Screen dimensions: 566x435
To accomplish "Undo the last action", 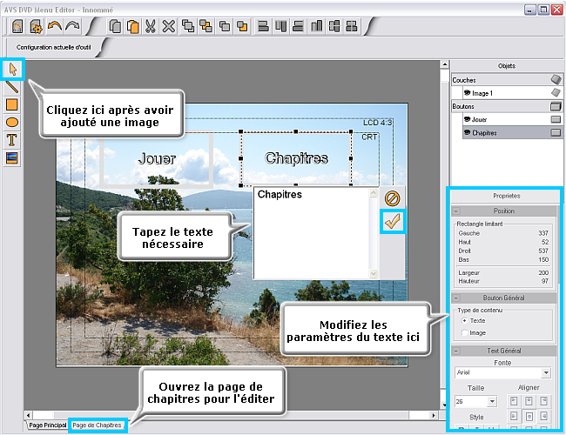I will tap(55, 26).
